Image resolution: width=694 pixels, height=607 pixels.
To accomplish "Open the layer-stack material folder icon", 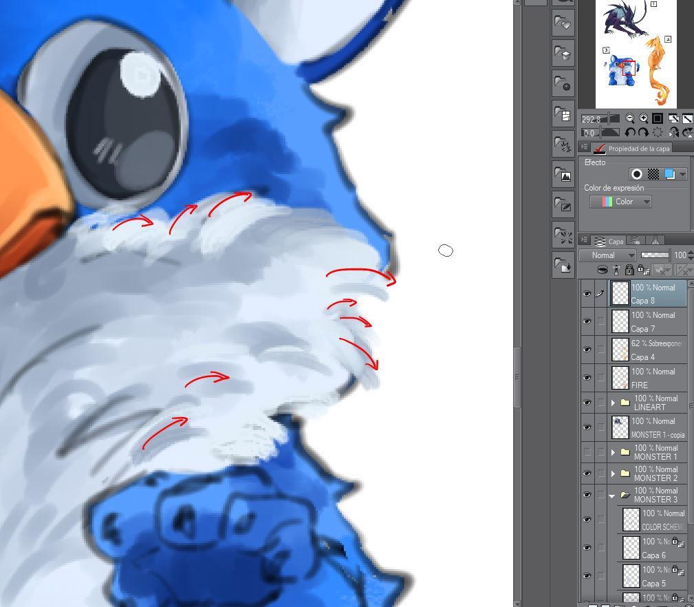I will (x=563, y=53).
